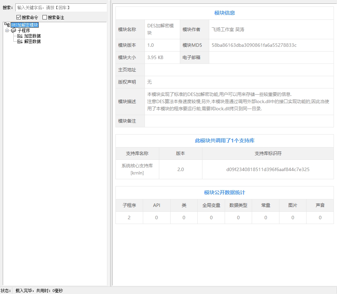The image size is (337, 294).
Task: Enable the 搜索备注 checkbox
Action: tap(45, 17)
